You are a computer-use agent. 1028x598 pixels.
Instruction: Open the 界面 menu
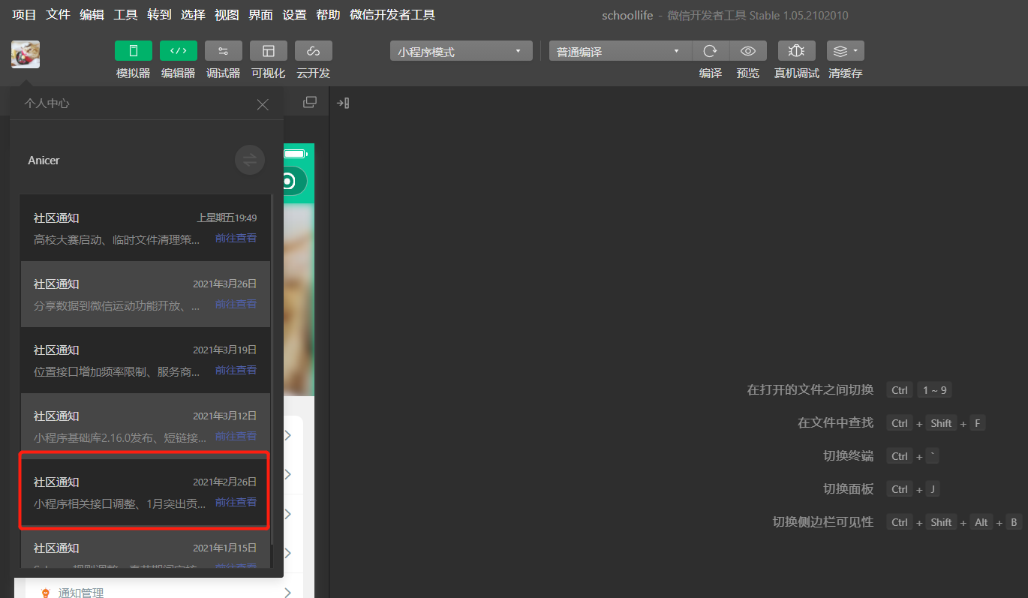(261, 15)
